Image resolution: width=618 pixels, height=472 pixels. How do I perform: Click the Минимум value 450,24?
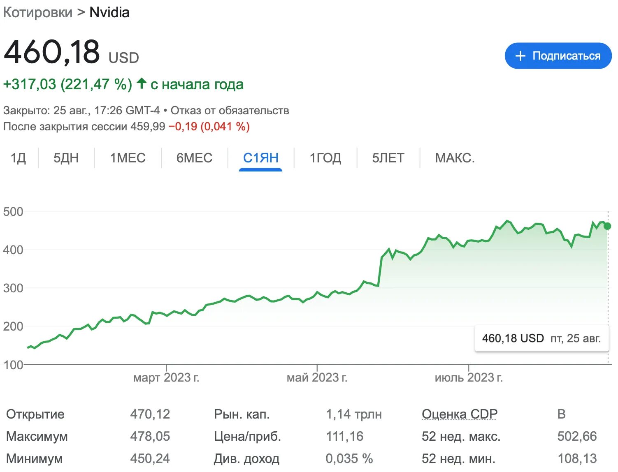150,458
